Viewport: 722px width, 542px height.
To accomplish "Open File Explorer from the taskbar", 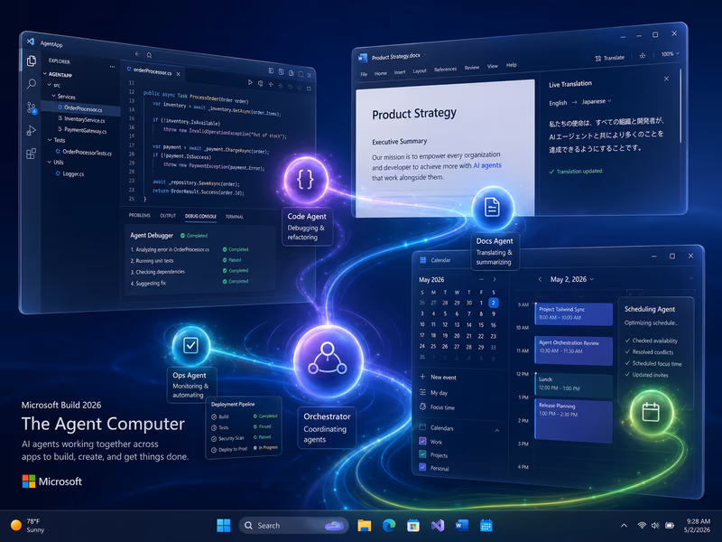I will pos(365,526).
